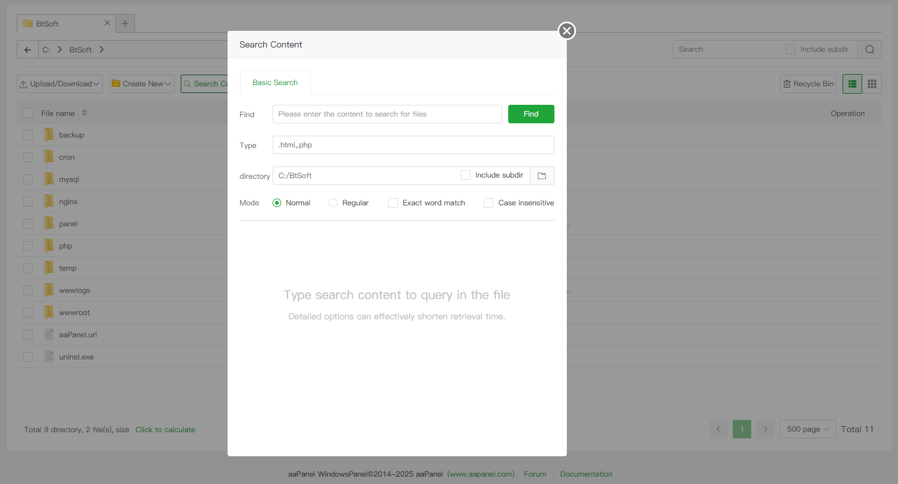Close the BtSoft tab
Viewport: 898px width, 484px height.
pyautogui.click(x=107, y=23)
